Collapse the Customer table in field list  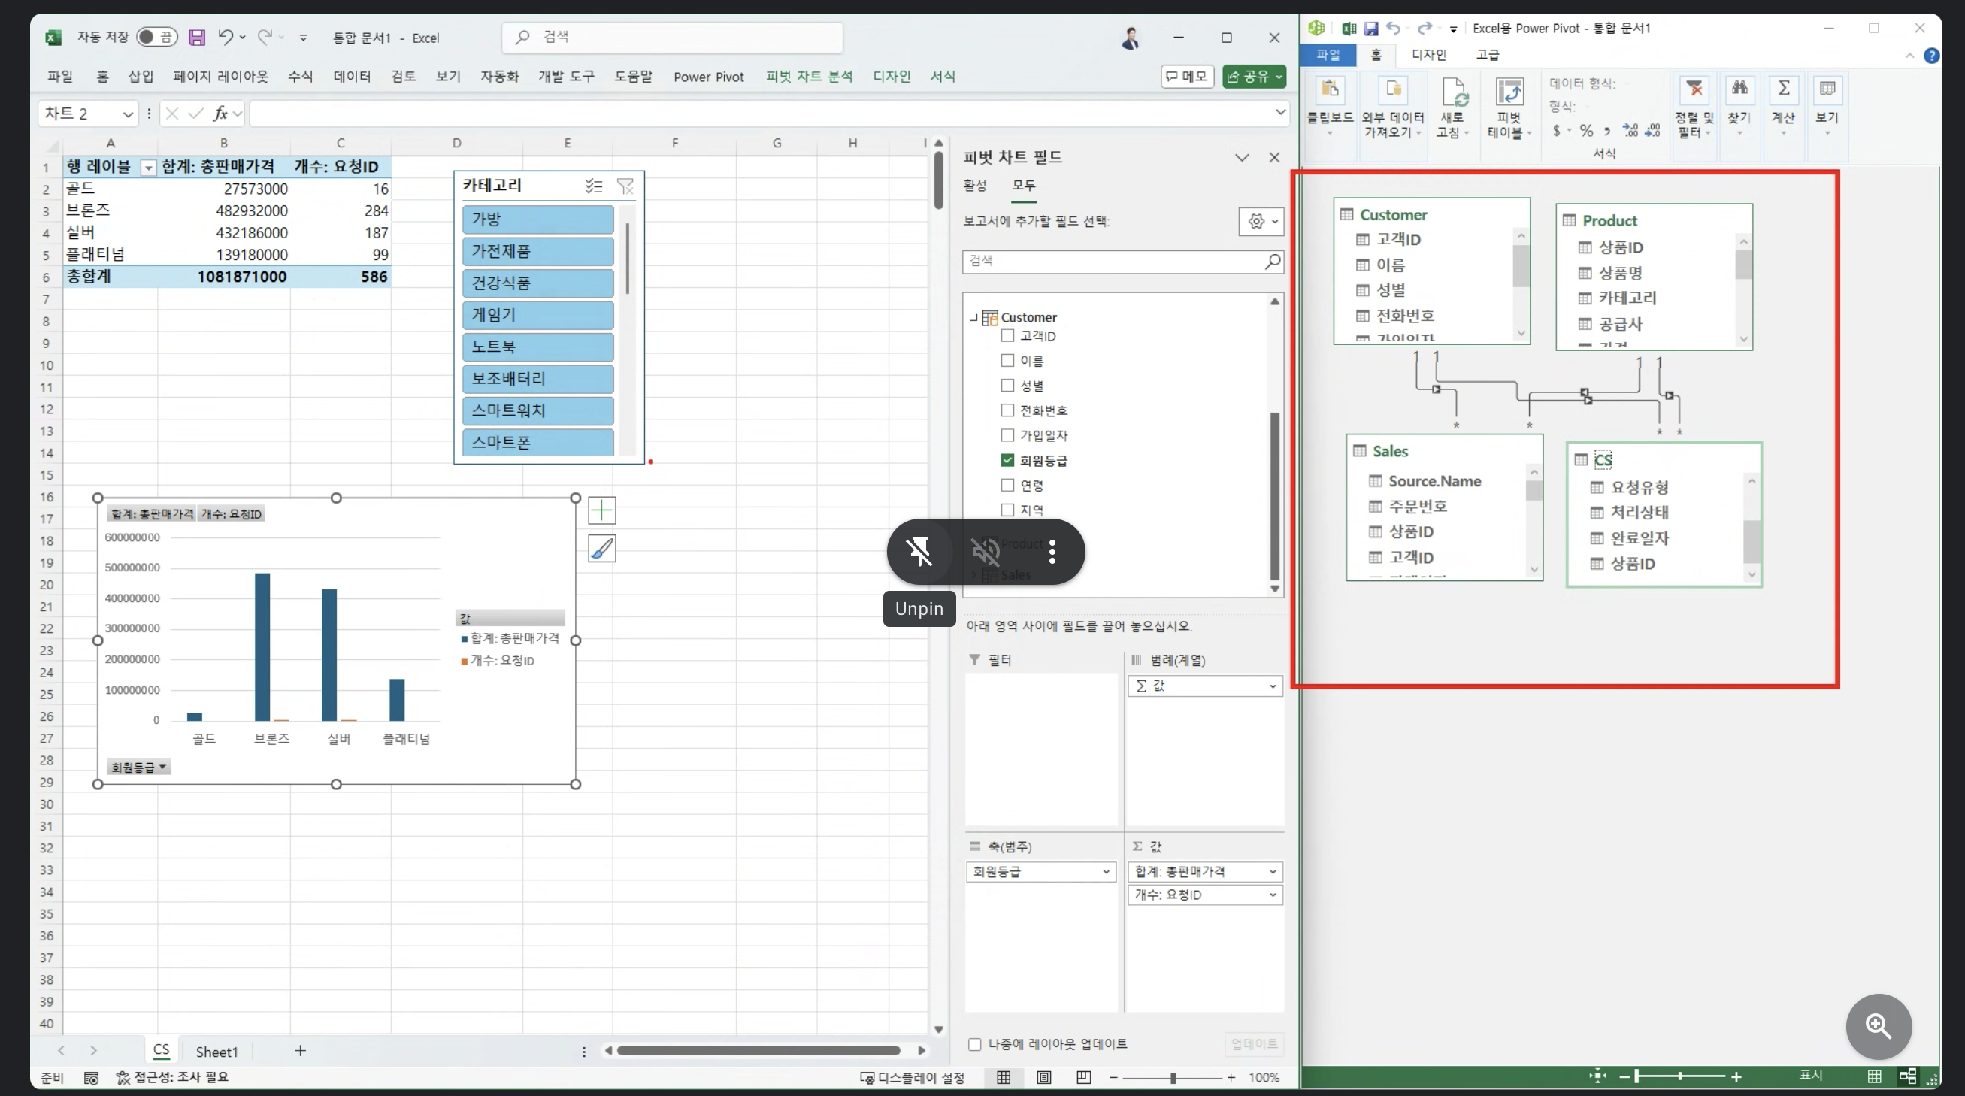point(973,318)
